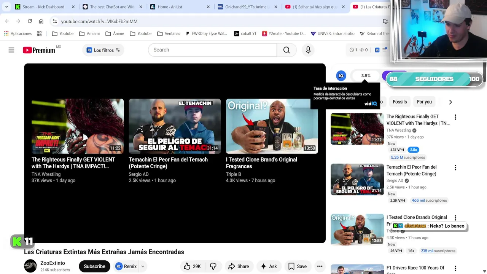Open sidebar thumbnail of Temachin video

[x=357, y=179]
